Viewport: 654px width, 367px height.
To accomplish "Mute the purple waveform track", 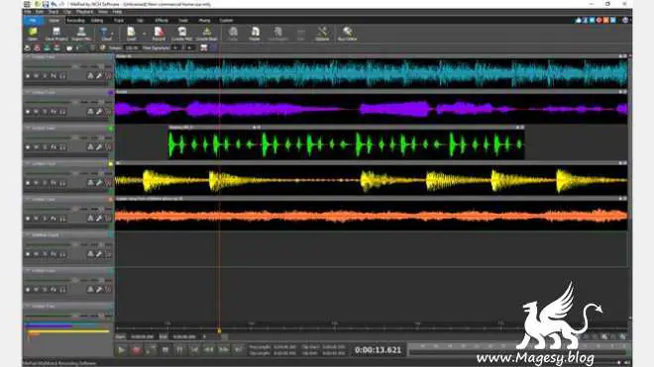I will 37,112.
